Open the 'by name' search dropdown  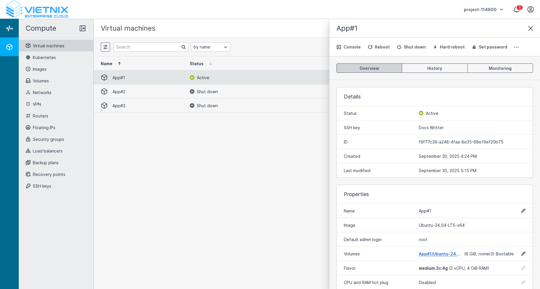[210, 47]
